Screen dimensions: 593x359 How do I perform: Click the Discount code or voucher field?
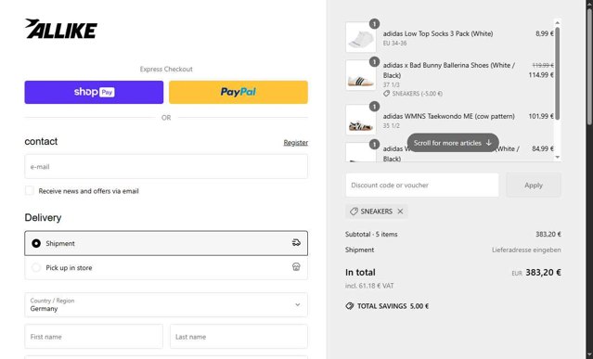[x=422, y=186]
